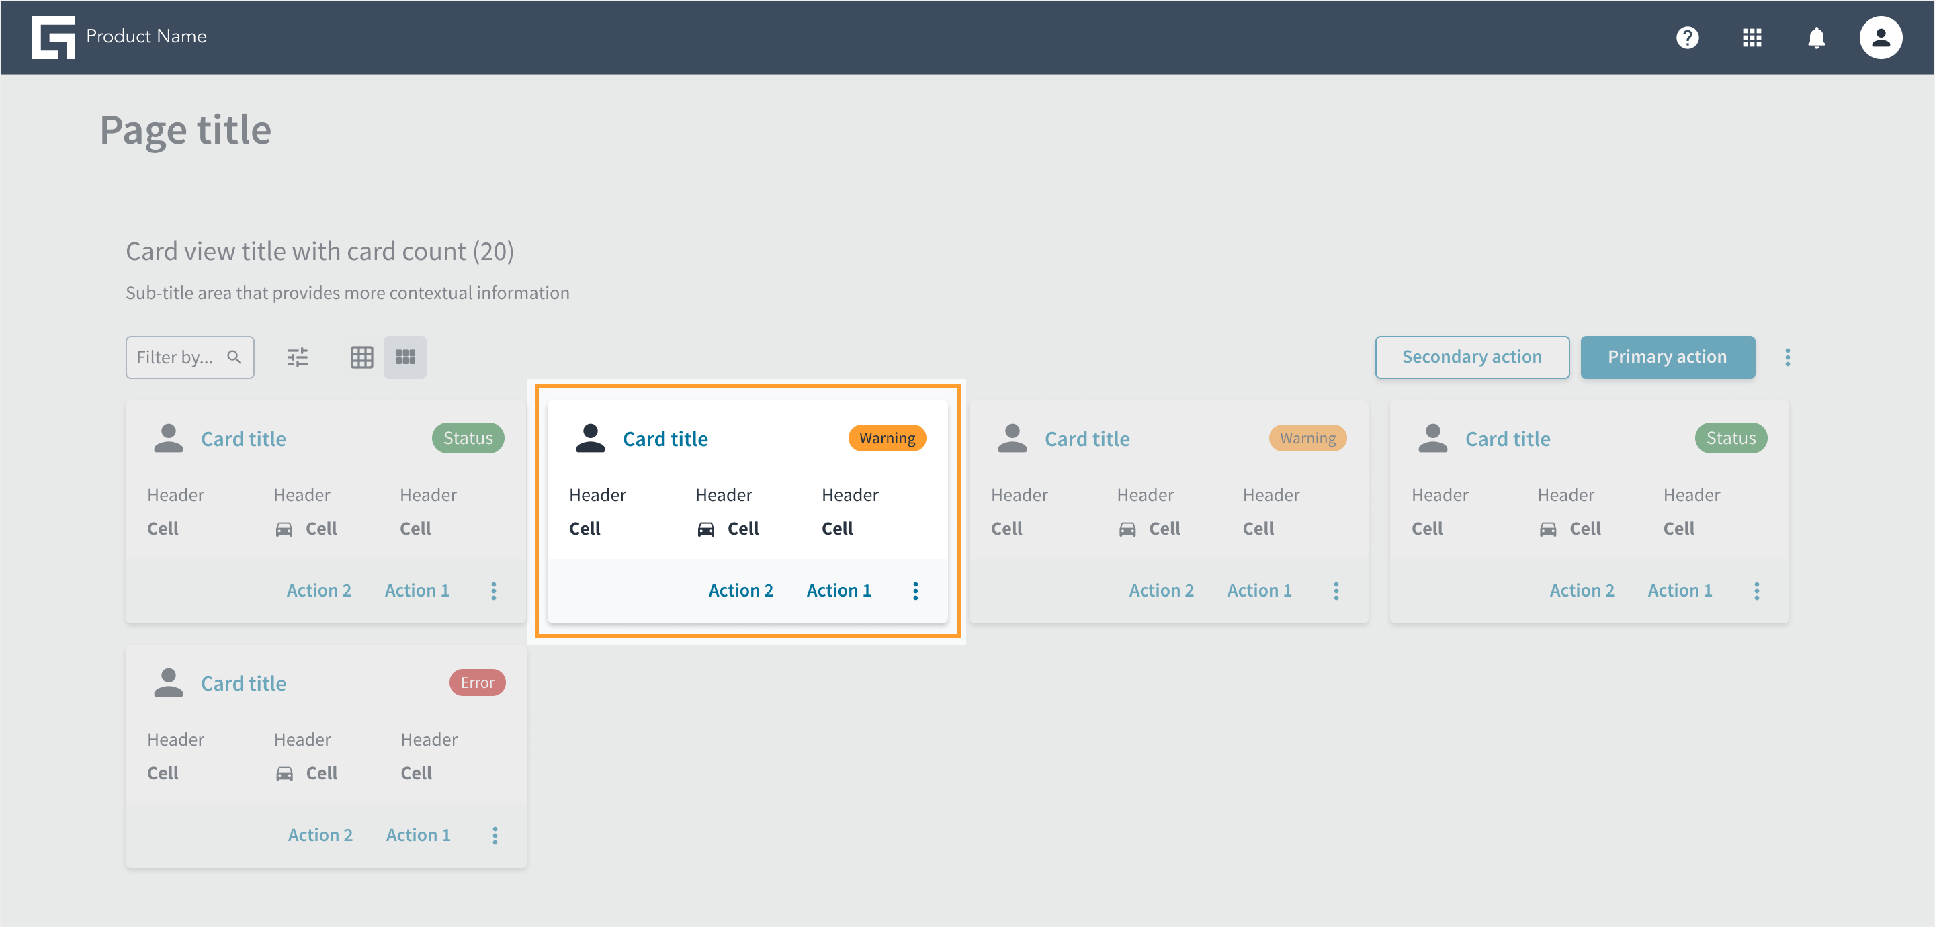Open the filter settings sliders icon
The height and width of the screenshot is (927, 1935).
coord(298,357)
